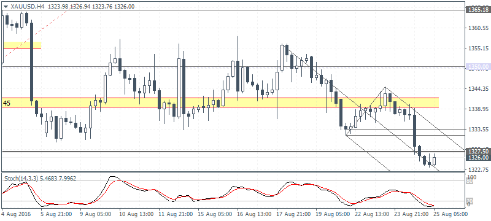Click the 22 Aug 13:00 time label
The height and width of the screenshot is (221, 491).
(371, 215)
